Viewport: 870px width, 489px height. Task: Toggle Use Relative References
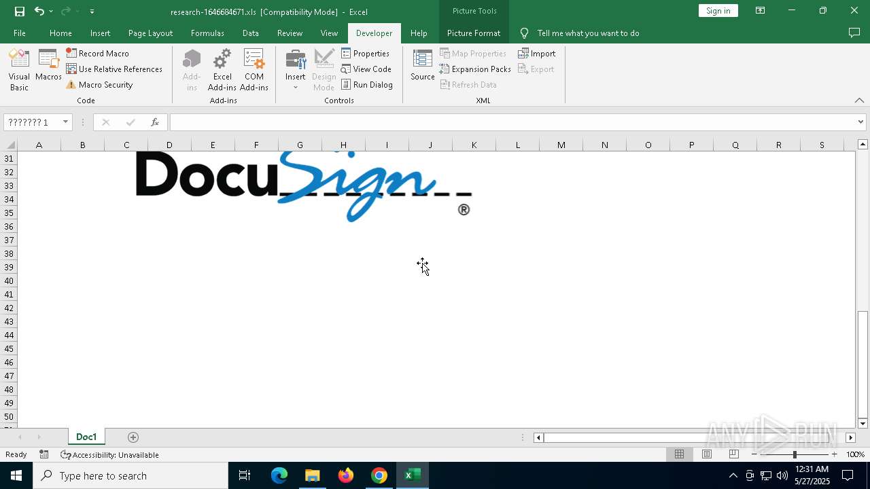tap(114, 69)
